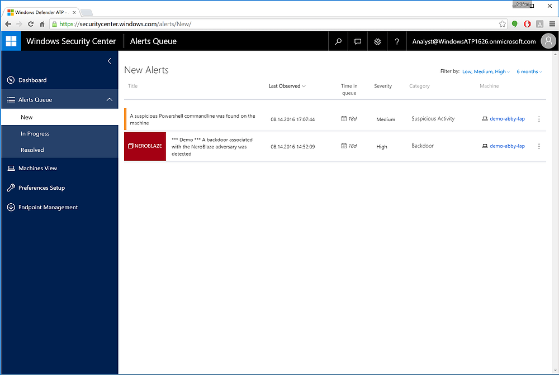Click the red Opera-style extension icon
559x375 pixels.
527,24
